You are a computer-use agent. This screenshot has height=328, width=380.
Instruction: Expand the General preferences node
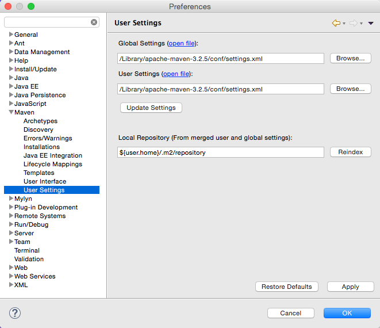(x=11, y=34)
